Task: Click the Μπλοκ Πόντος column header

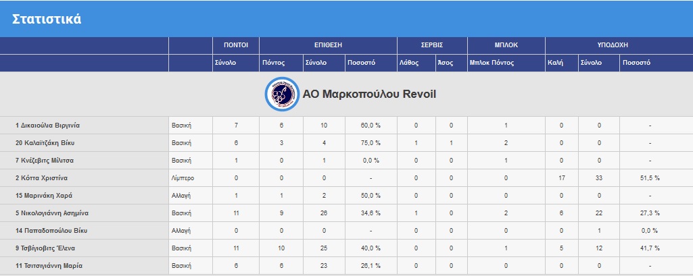Action: [492, 63]
